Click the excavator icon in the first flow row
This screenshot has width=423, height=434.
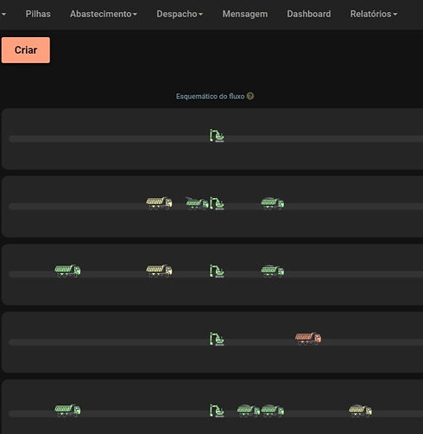pos(217,136)
